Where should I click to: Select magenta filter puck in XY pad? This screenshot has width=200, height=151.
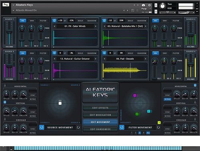tap(135, 95)
